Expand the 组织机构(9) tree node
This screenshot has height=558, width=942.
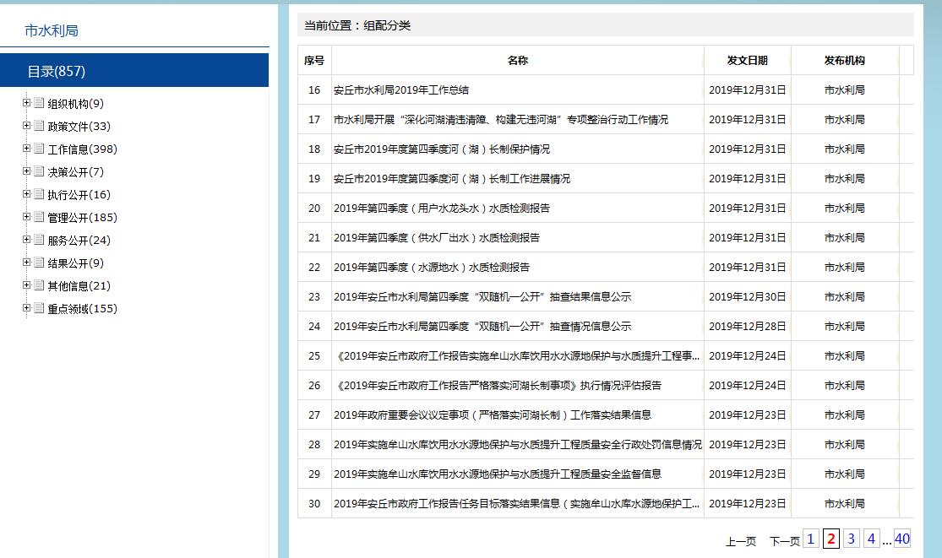pos(26,103)
